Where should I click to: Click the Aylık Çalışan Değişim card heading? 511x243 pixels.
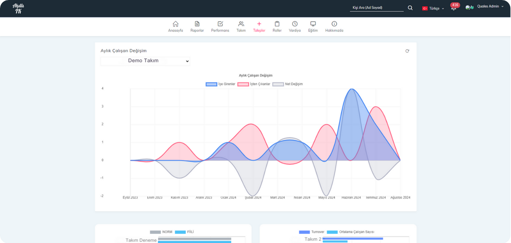pos(124,51)
